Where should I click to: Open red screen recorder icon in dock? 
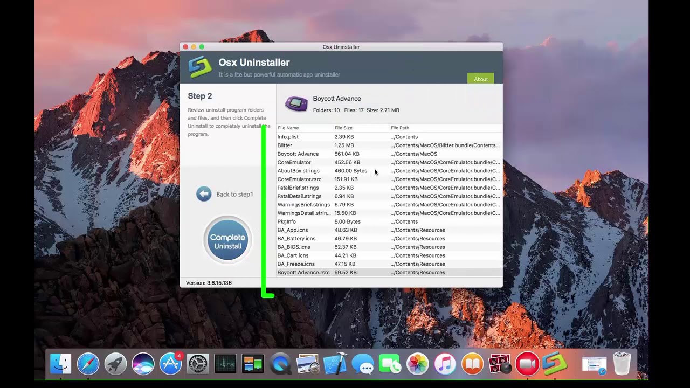click(528, 364)
